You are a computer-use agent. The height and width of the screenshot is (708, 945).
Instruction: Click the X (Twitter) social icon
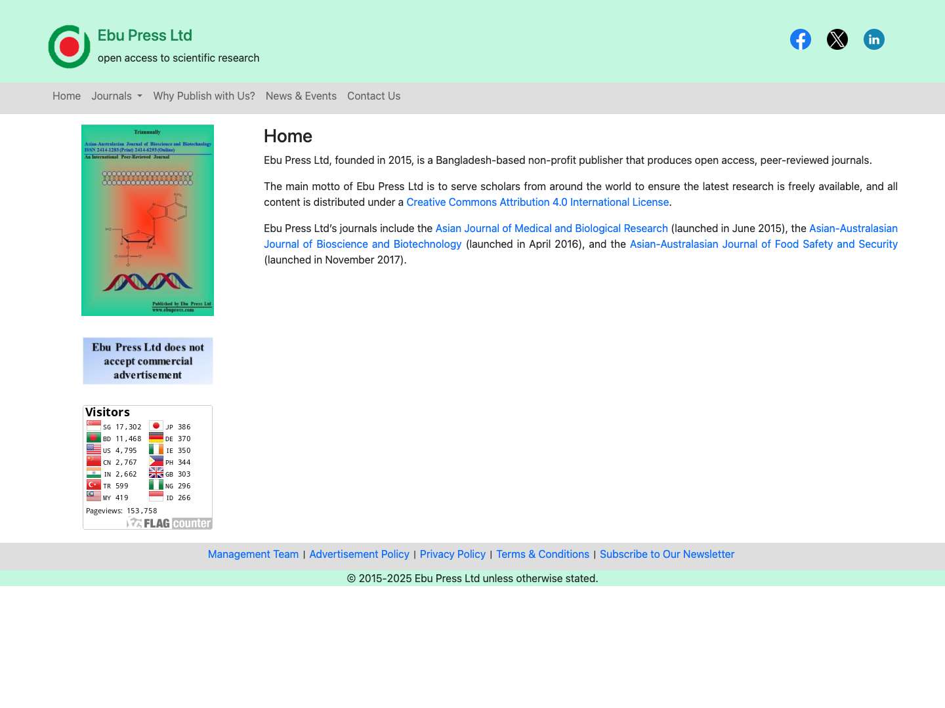pos(837,39)
